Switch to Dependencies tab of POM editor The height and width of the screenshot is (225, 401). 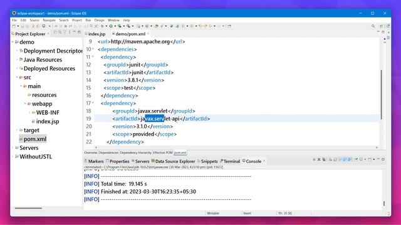click(108, 152)
